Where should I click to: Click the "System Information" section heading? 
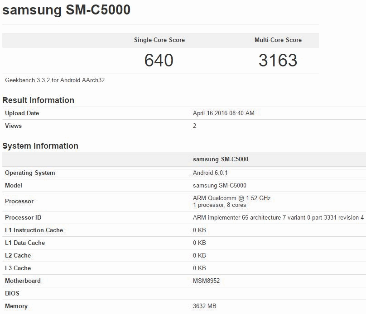click(40, 146)
